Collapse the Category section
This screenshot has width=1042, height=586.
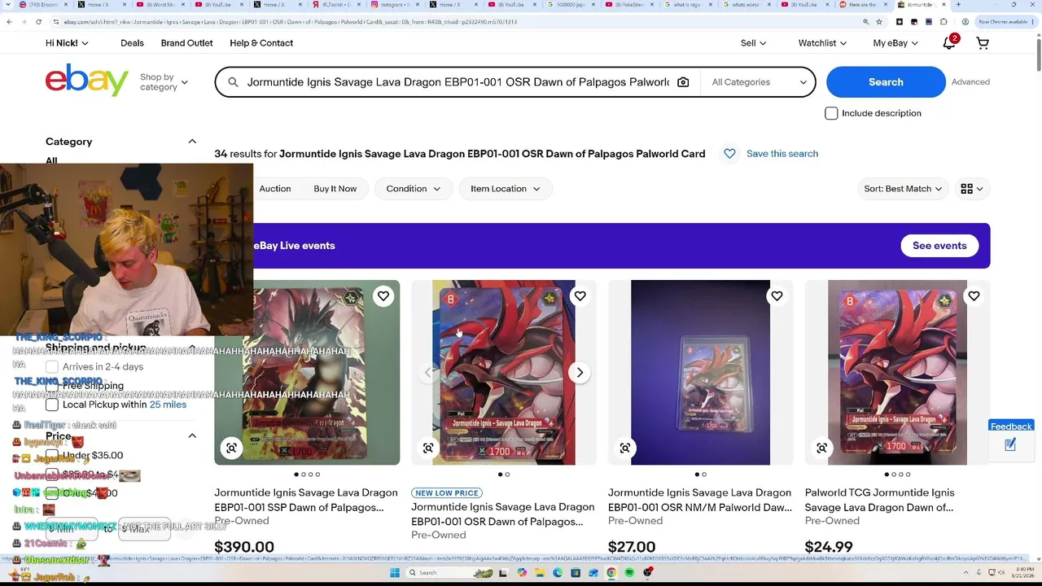(192, 142)
